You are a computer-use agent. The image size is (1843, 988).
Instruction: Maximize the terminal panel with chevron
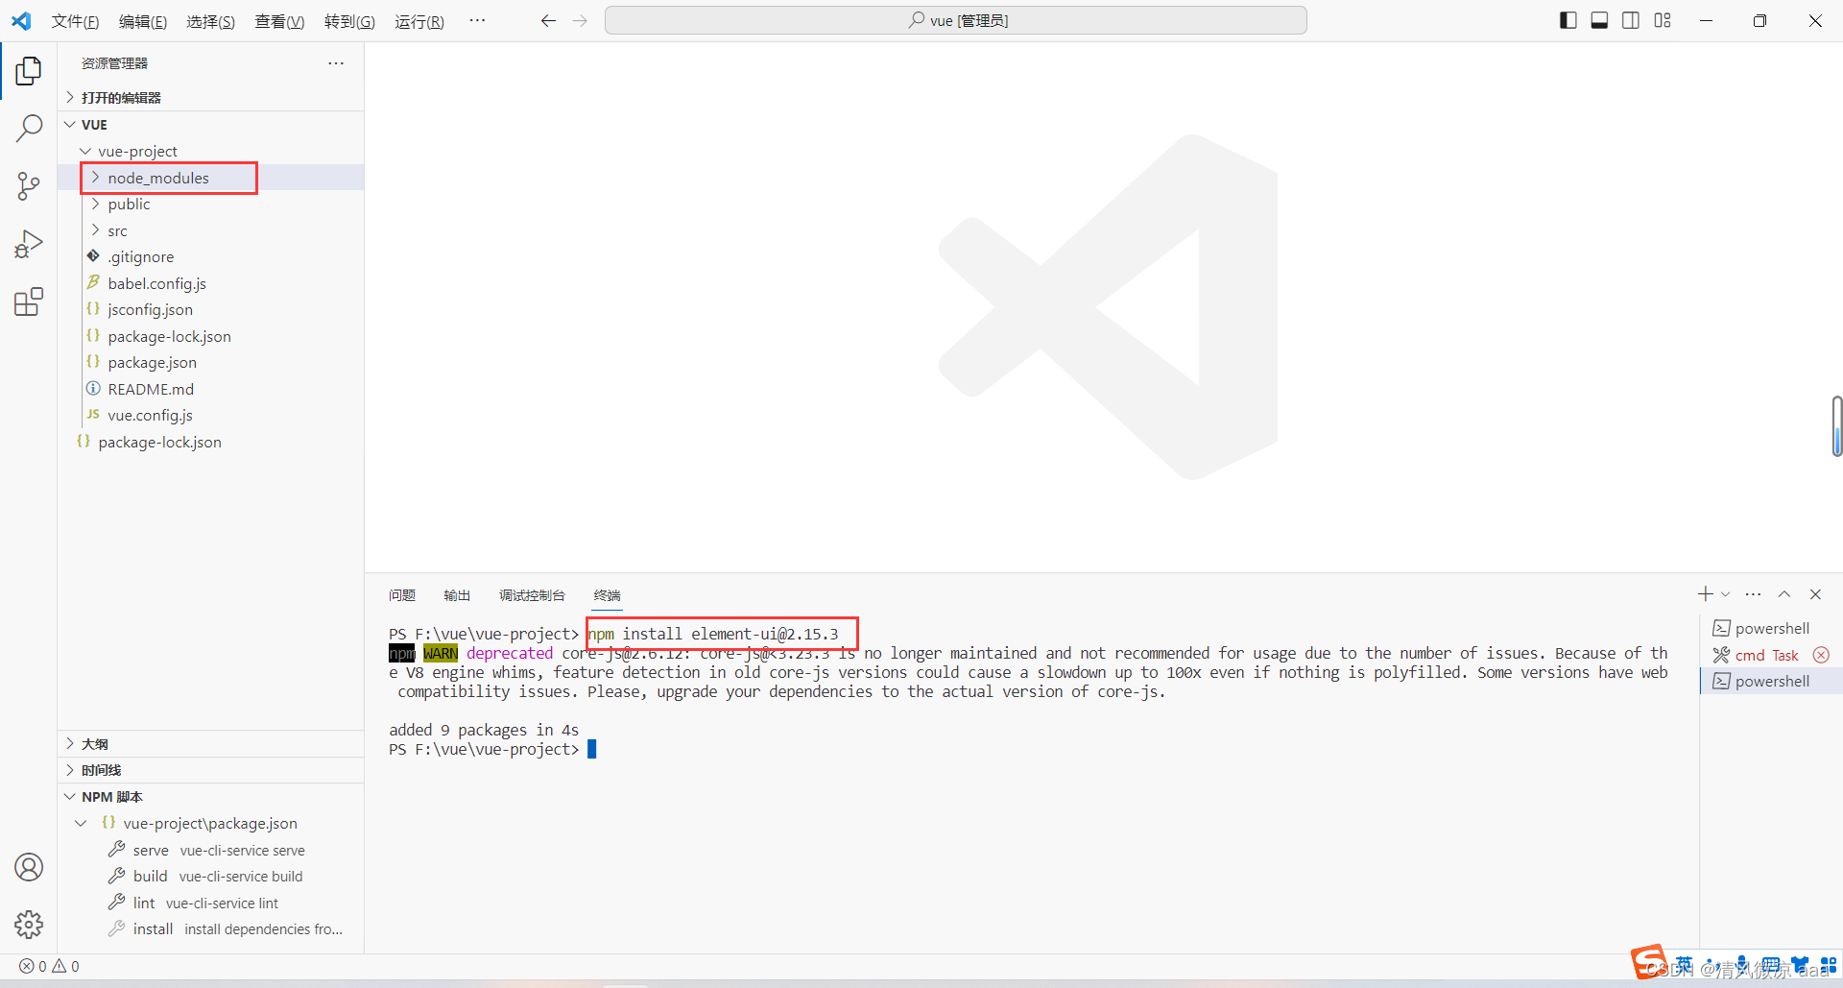[1784, 594]
